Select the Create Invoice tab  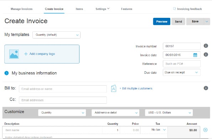click(x=54, y=9)
